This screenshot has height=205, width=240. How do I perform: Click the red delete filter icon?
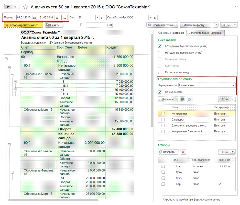[x=183, y=152]
